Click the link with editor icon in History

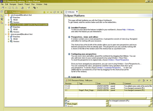click(144, 80)
